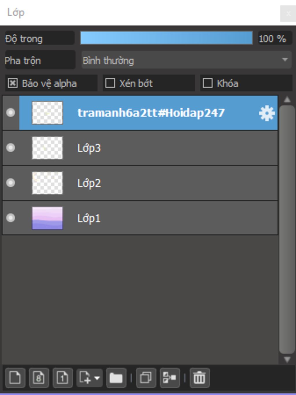Add a new color layer
Viewport: 296px width, 395px height.
point(15,377)
